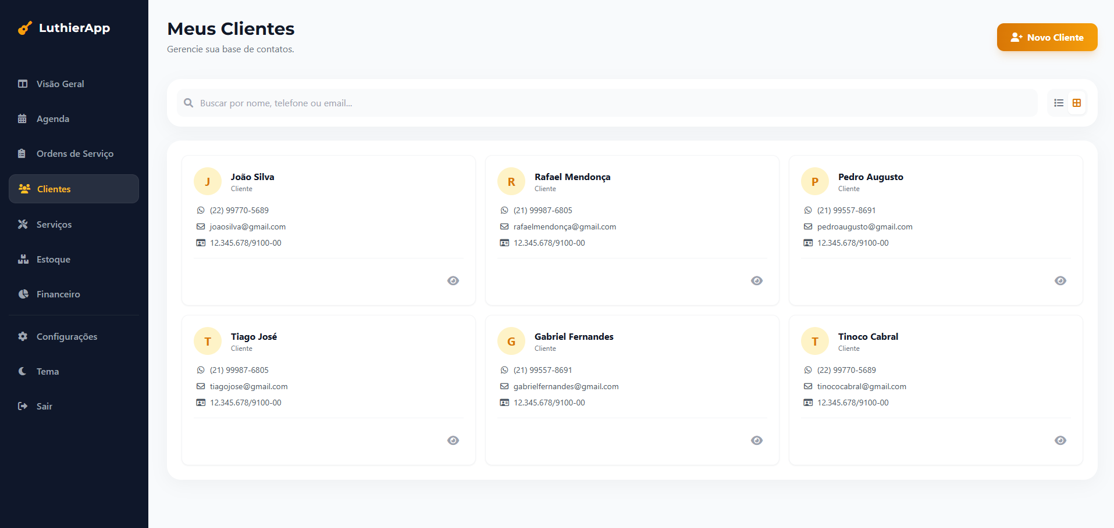This screenshot has height=528, width=1114.
Task: Switch to grid view layout
Action: pyautogui.click(x=1077, y=103)
